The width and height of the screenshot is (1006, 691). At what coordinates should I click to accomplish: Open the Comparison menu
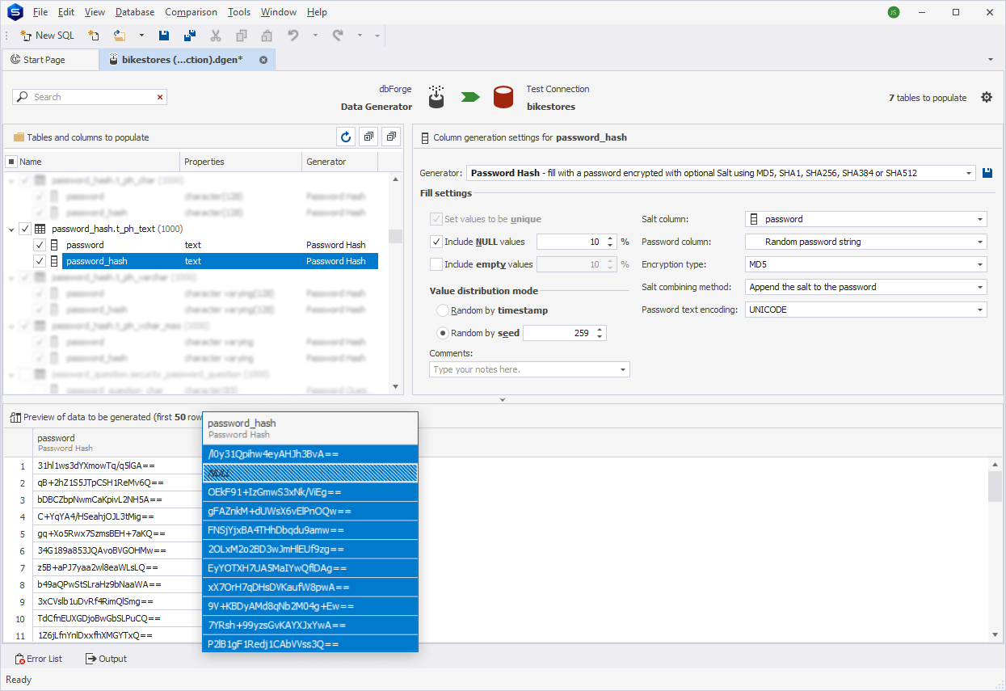(191, 12)
